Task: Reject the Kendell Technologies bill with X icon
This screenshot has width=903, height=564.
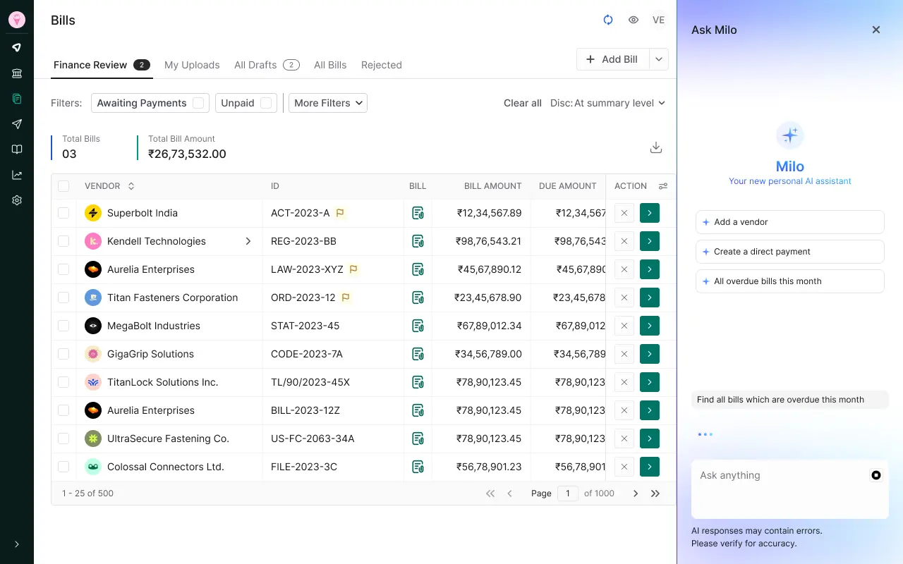Action: 624,241
